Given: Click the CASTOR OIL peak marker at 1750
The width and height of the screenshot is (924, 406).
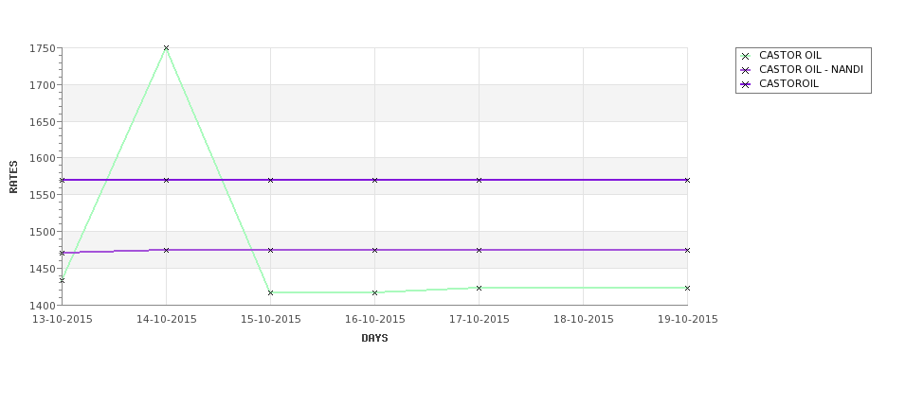Looking at the screenshot, I should [166, 48].
